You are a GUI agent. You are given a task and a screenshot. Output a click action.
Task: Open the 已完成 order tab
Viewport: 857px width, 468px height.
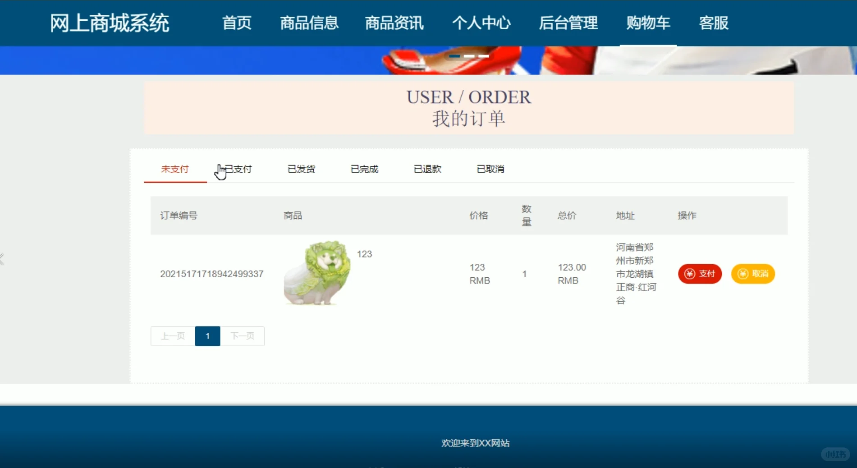(x=364, y=169)
